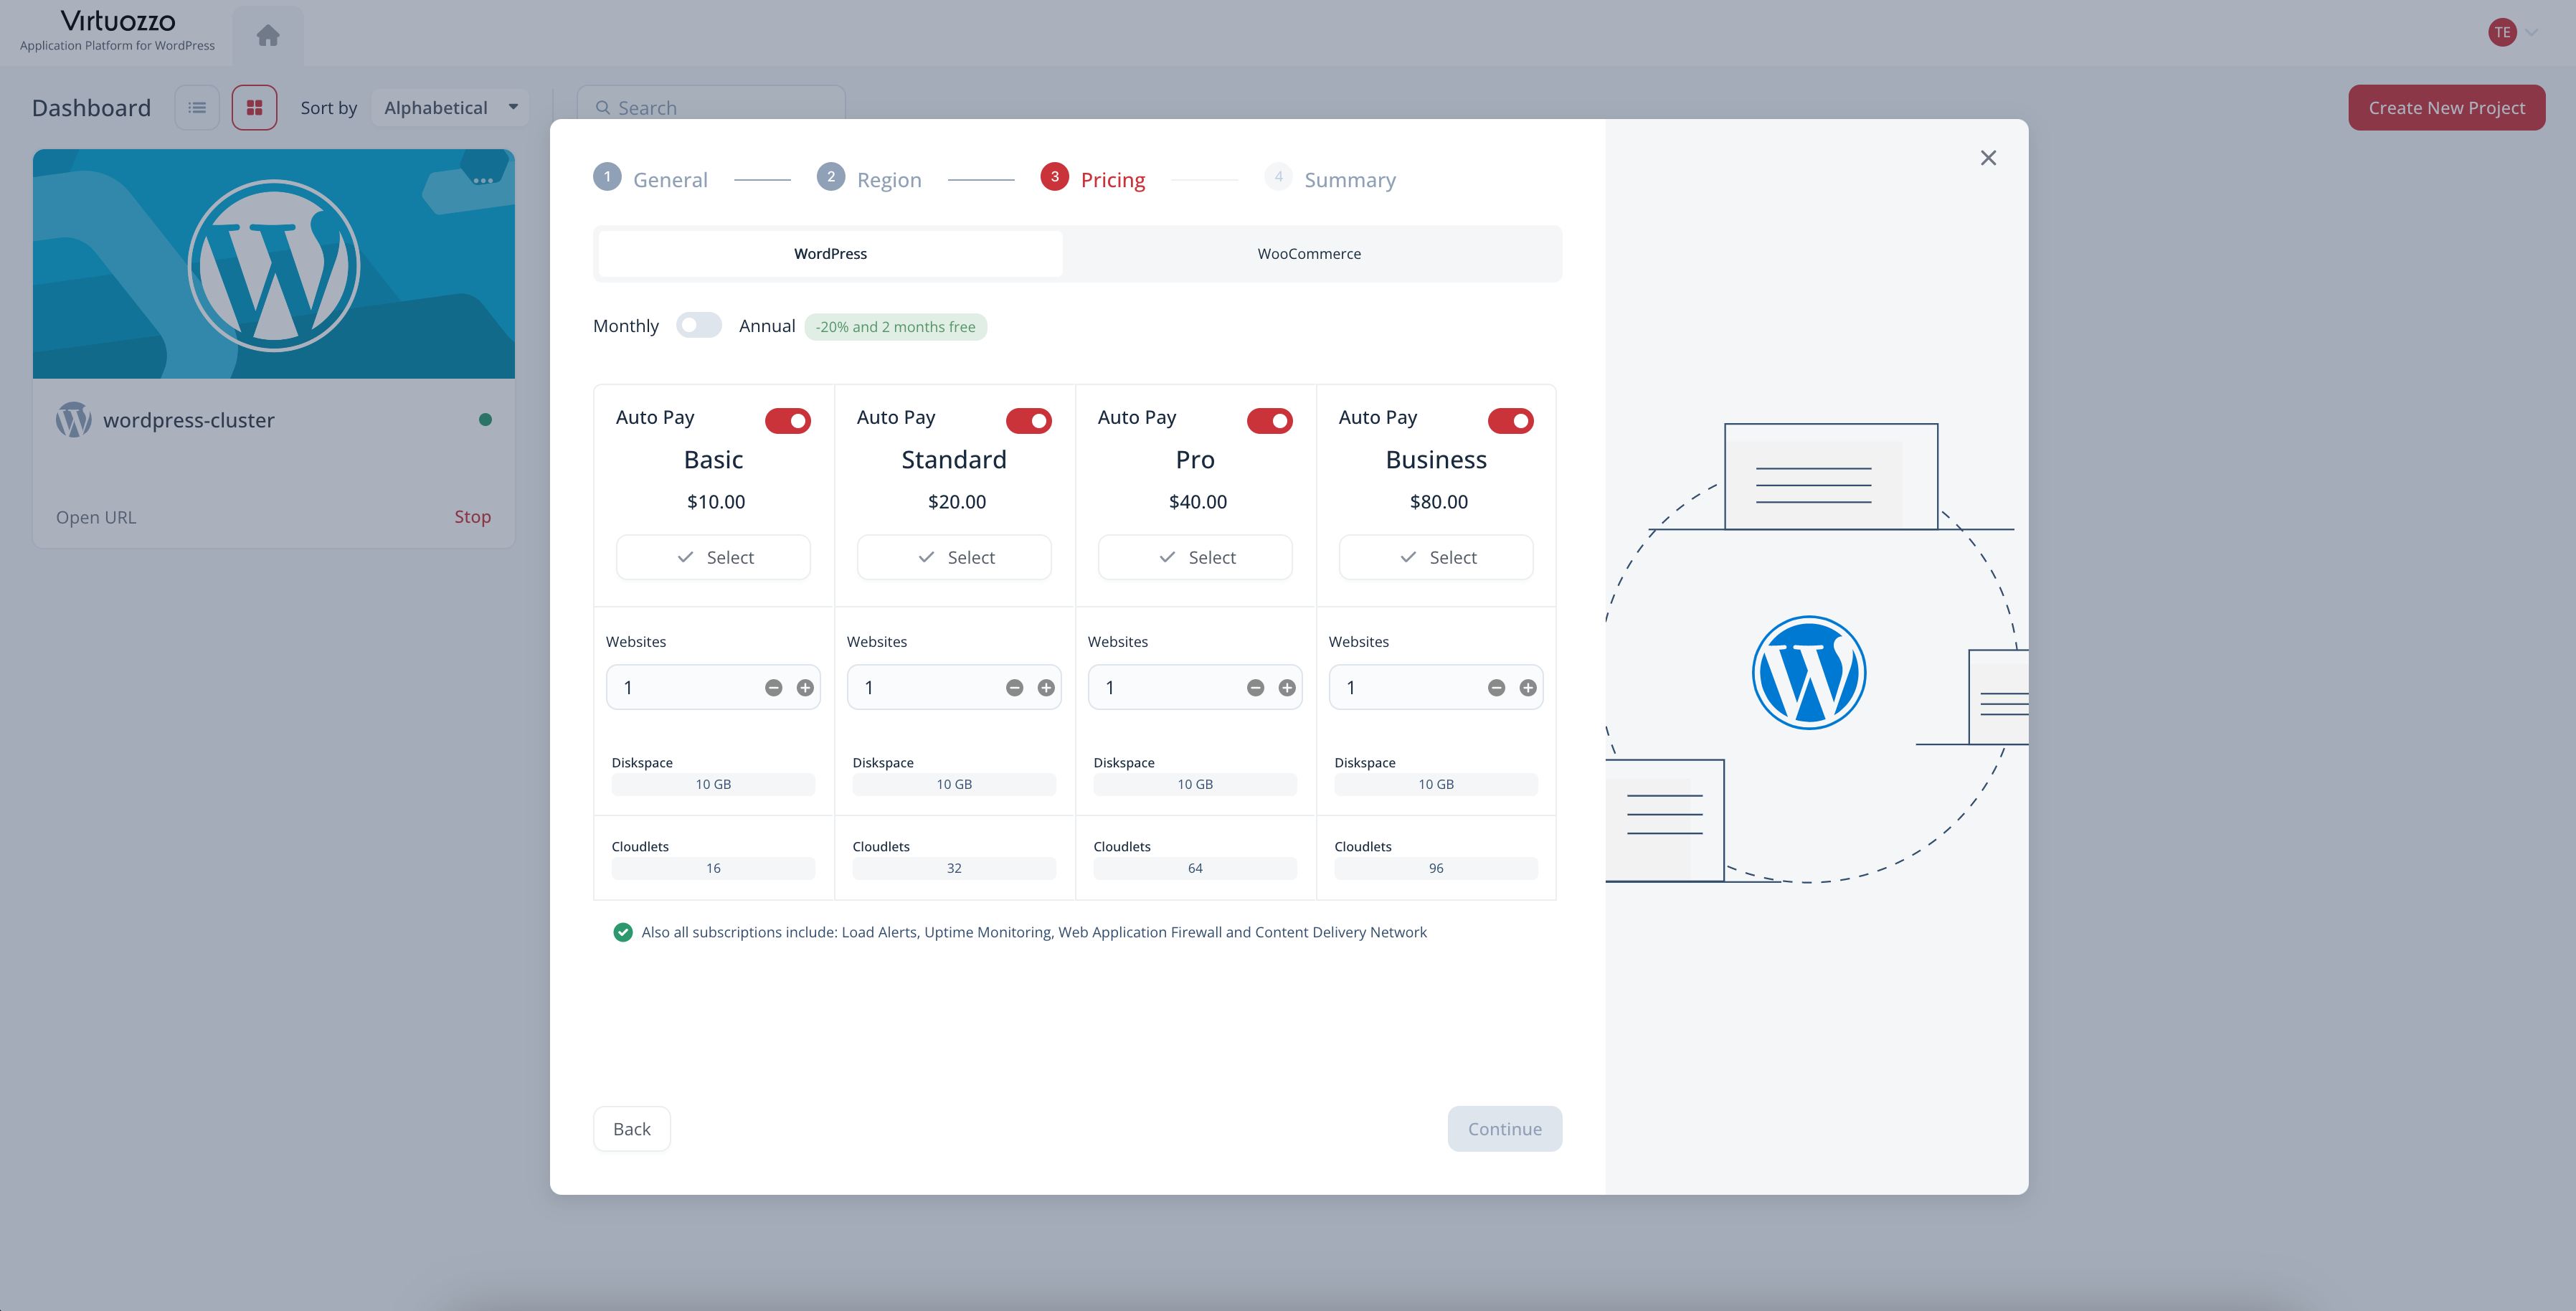The height and width of the screenshot is (1311, 2576).
Task: Open the Sort by Alphabetical dropdown
Action: tap(450, 107)
